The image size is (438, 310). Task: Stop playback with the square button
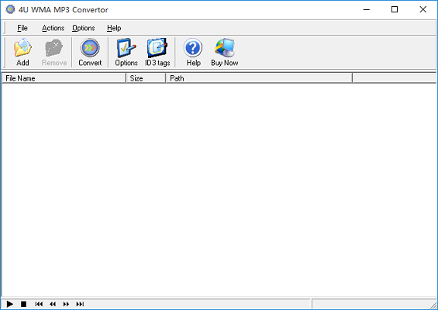click(24, 304)
